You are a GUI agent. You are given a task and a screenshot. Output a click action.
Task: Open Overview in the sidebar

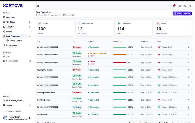click(10, 17)
